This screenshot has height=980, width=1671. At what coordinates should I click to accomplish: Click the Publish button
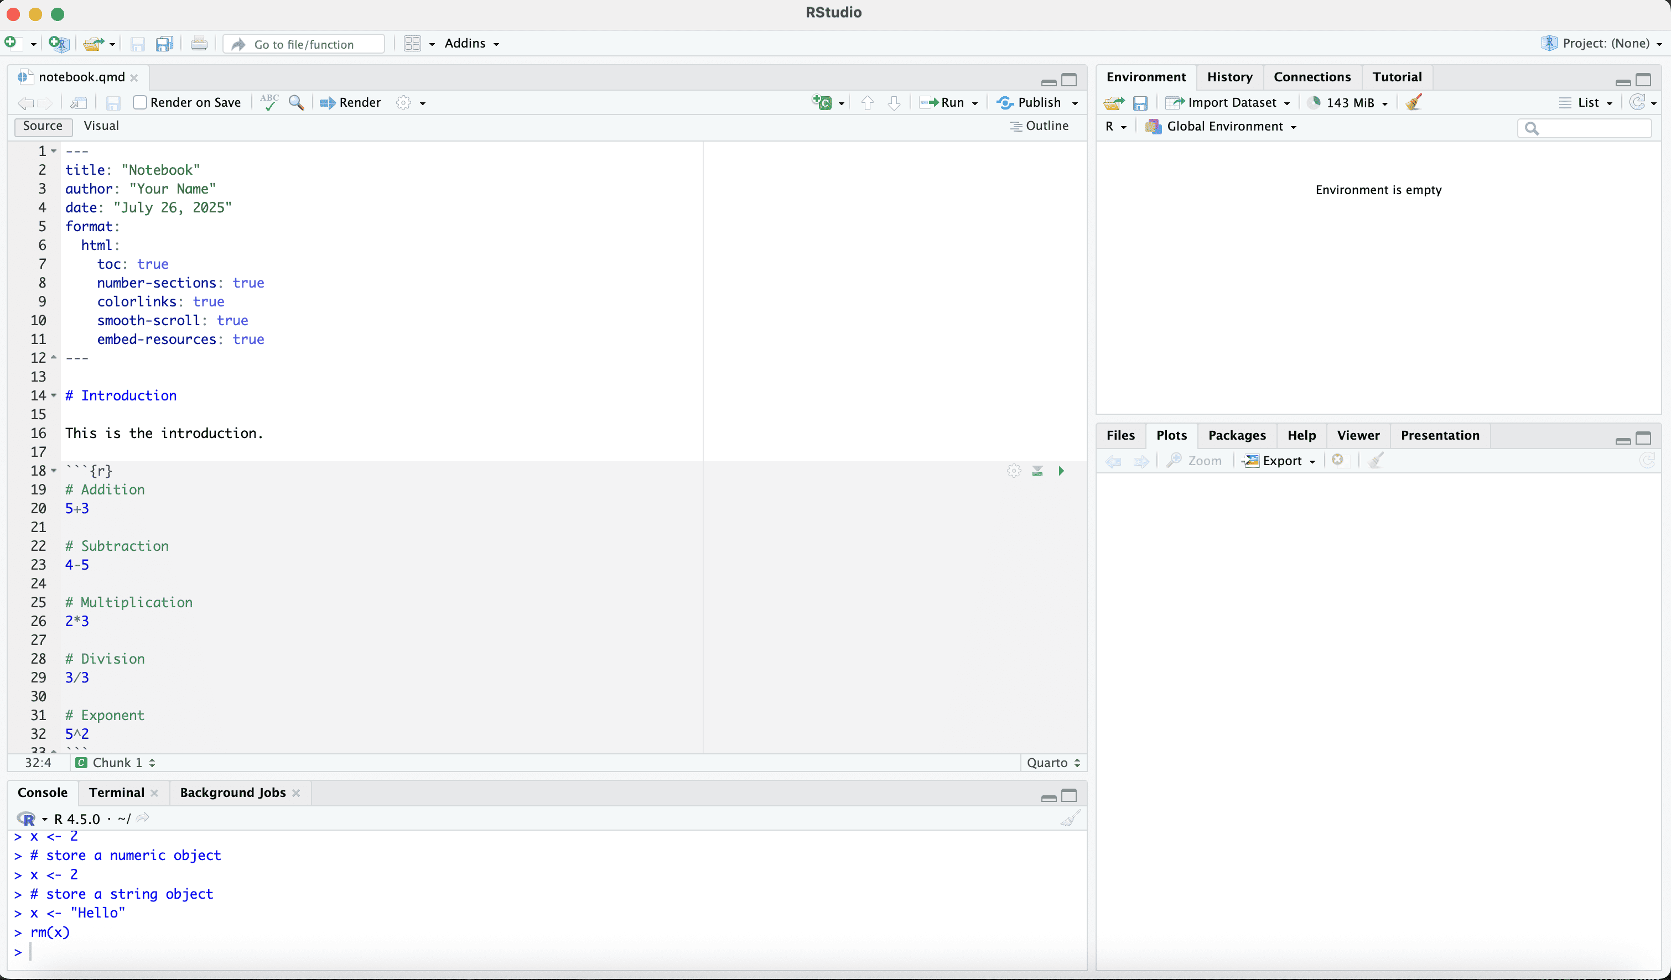(x=1030, y=102)
